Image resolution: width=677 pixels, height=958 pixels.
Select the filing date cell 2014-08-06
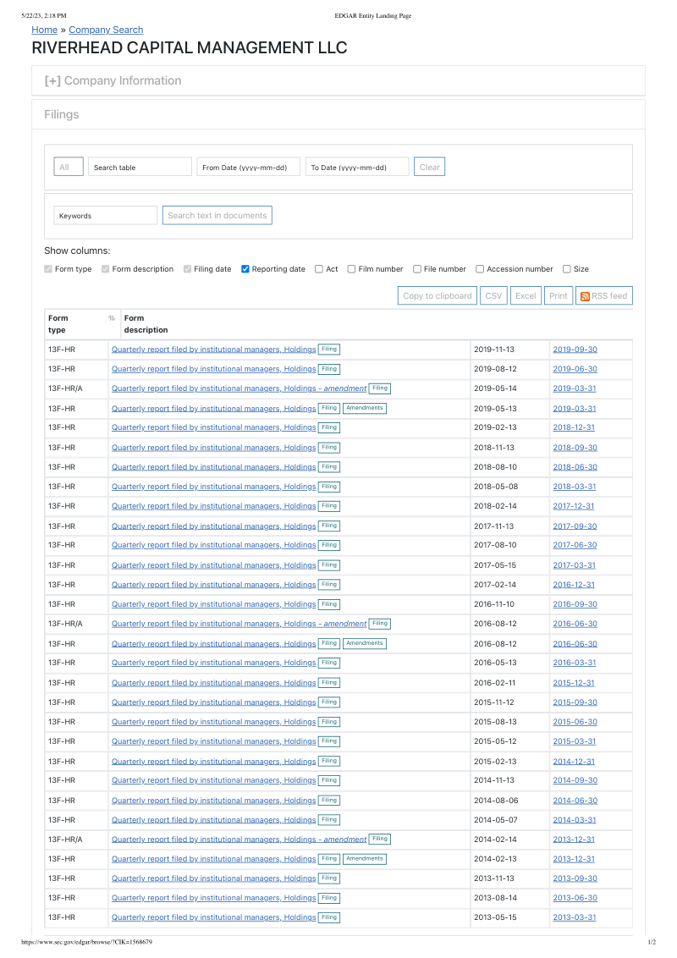(x=509, y=801)
